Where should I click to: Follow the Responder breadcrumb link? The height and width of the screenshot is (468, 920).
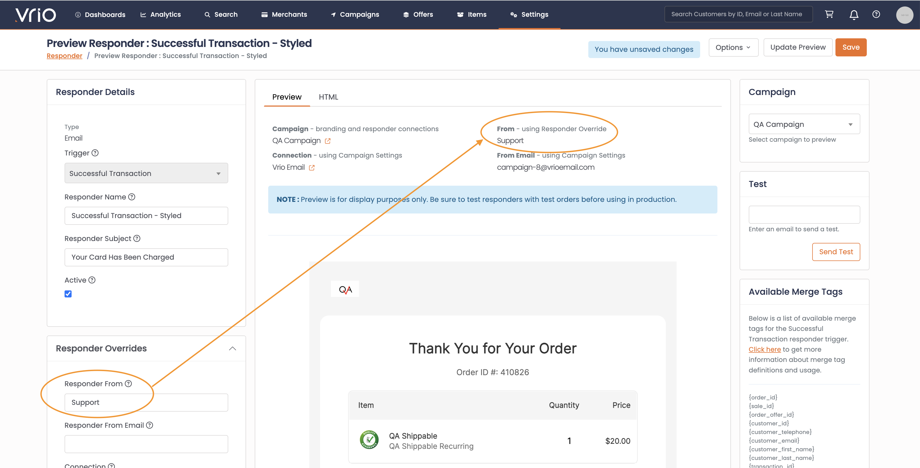click(x=64, y=56)
